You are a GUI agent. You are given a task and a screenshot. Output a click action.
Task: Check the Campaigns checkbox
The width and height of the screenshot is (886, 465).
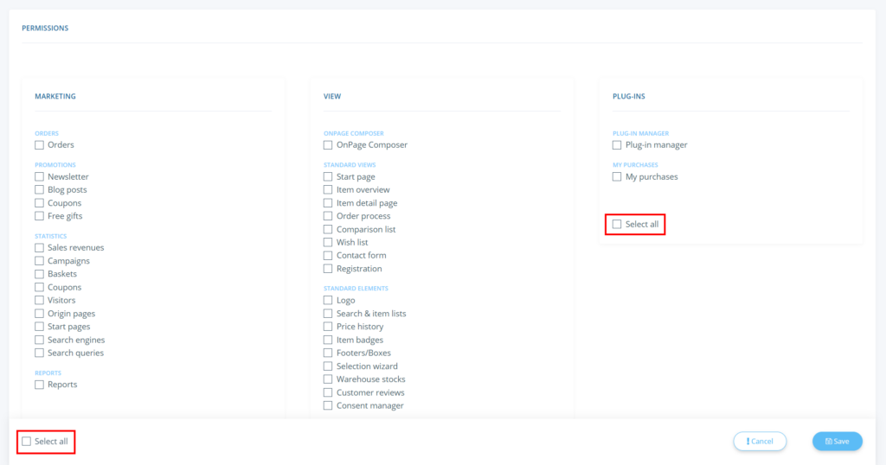39,261
